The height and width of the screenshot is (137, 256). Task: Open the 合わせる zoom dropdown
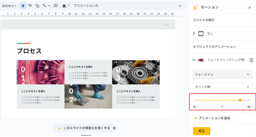(x=9, y=6)
